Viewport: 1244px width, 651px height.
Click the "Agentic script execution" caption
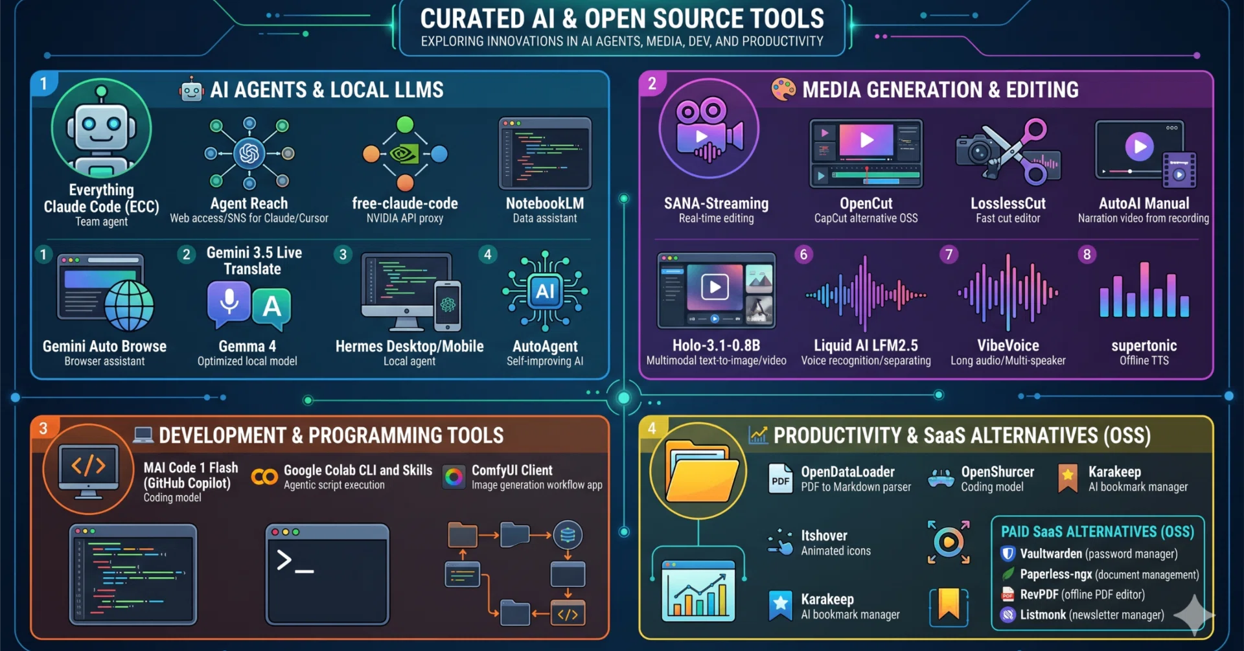pyautogui.click(x=334, y=485)
